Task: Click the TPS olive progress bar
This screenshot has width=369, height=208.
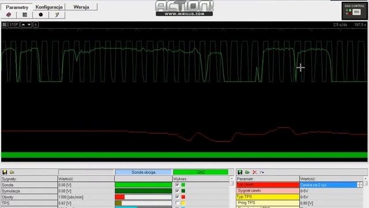Action: pyautogui.click(x=144, y=203)
